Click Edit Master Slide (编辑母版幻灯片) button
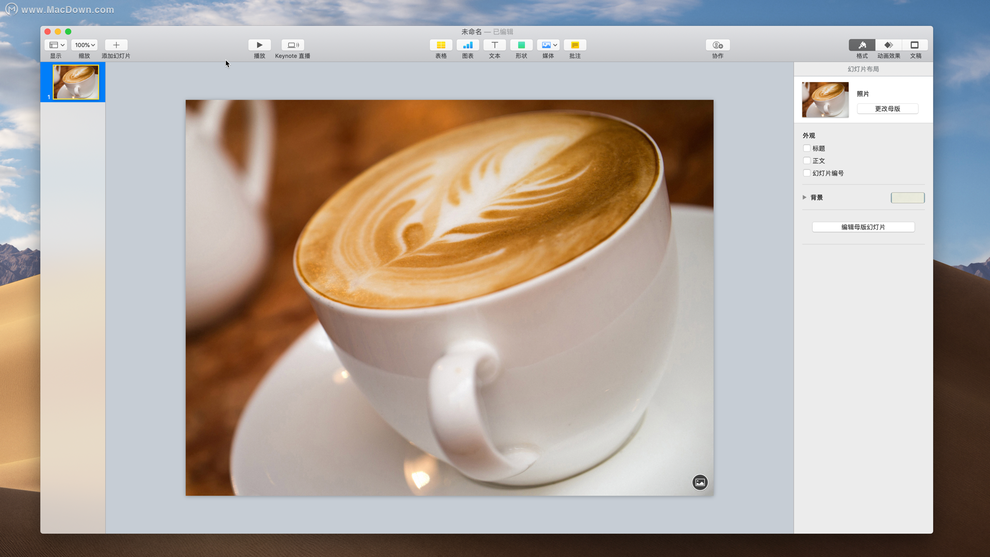Screen dimensions: 990x557 [863, 227]
